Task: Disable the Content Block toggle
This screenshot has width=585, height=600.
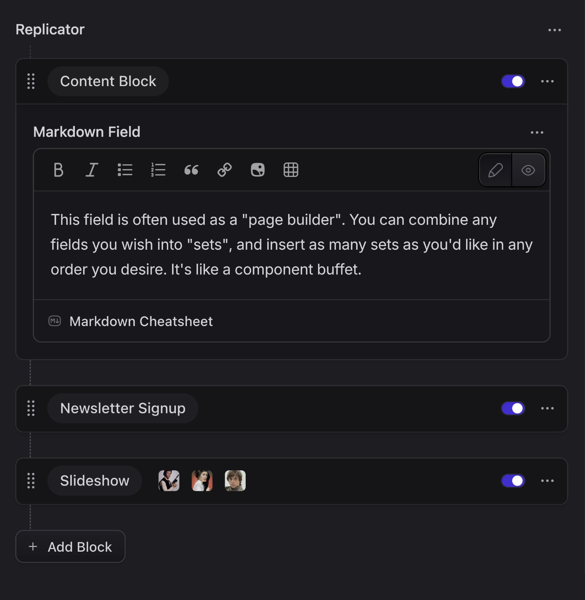Action: coord(512,81)
